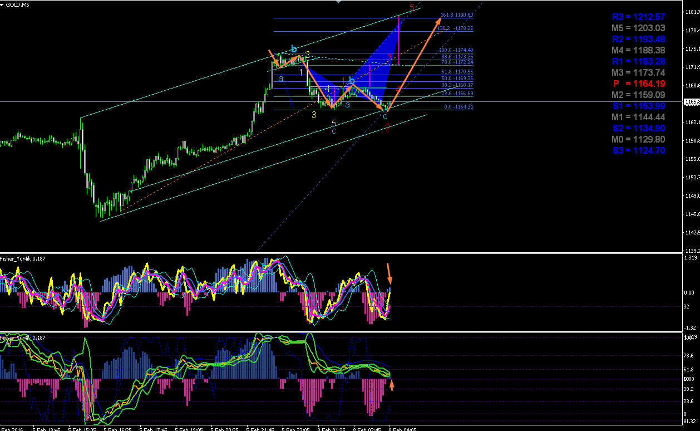Select the M4 = 1188.38 pivot label
Viewport: 700px width, 431px height.
coord(638,51)
